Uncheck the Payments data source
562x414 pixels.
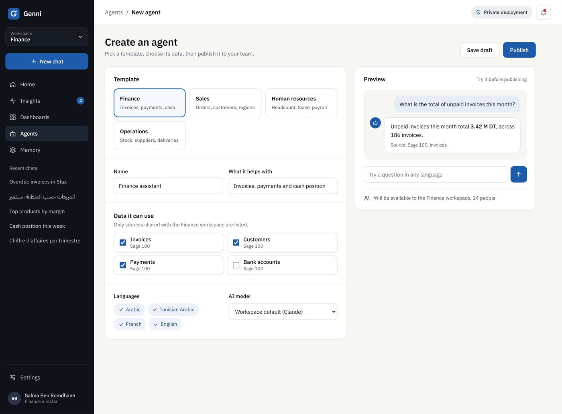pyautogui.click(x=123, y=265)
